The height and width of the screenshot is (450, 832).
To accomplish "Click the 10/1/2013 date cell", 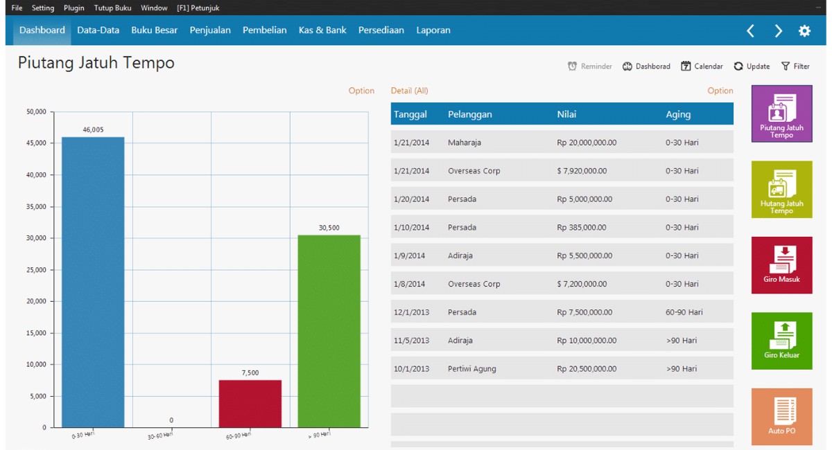I will point(411,368).
